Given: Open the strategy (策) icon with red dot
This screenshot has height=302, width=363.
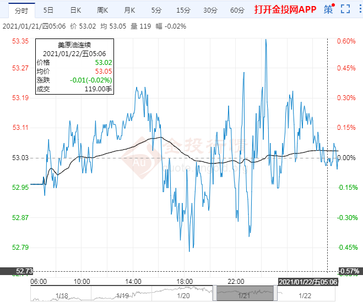Looking at the screenshot, I should [329, 9].
